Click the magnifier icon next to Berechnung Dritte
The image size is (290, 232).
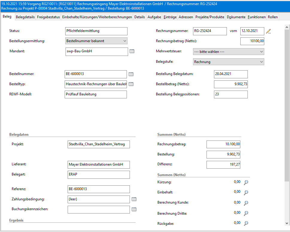pyautogui.click(x=246, y=213)
